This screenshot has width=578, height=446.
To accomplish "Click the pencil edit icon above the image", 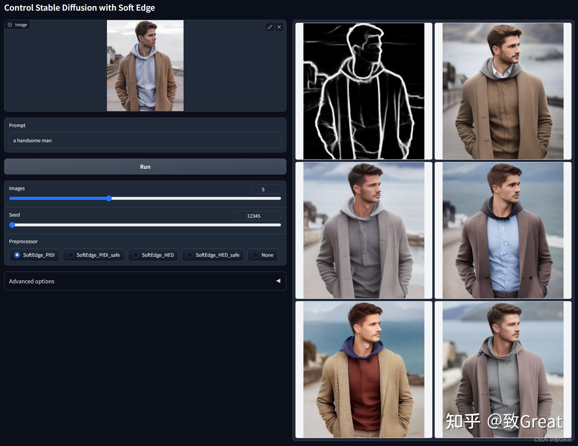I will pos(270,27).
